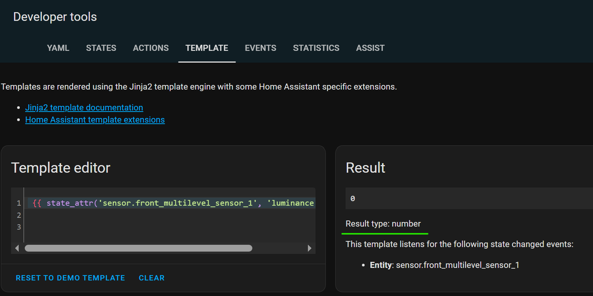Screen dimensions: 593x296
Task: Click empty line 2 in the template editor
Action: click(x=152, y=215)
